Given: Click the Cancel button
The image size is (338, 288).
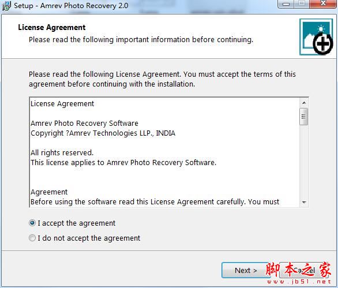Looking at the screenshot, I should click(x=304, y=270).
